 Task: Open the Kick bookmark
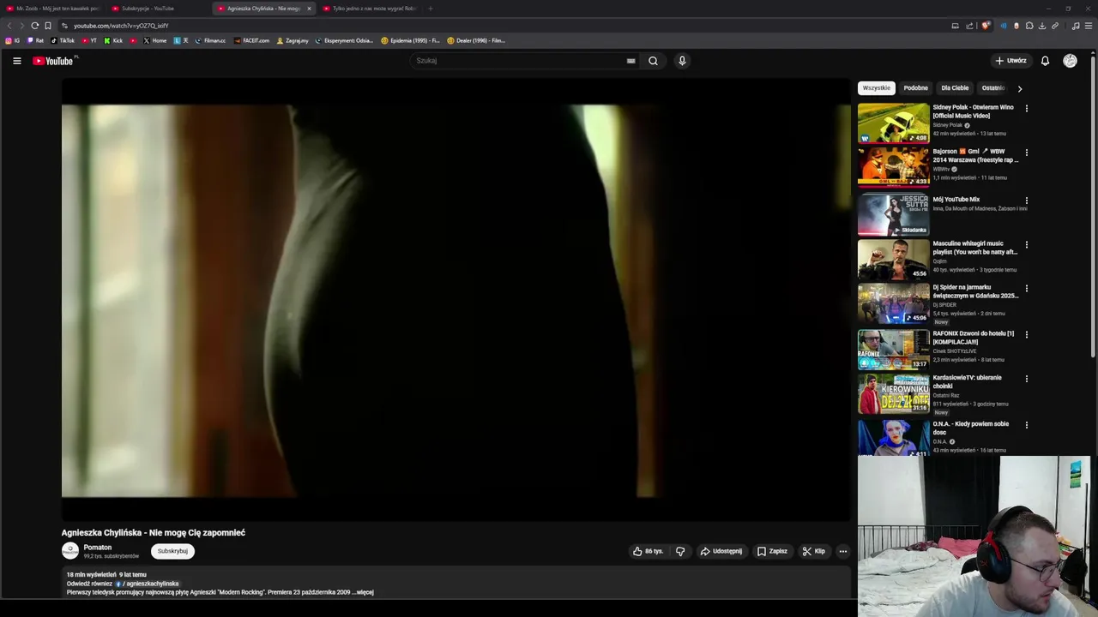113,40
